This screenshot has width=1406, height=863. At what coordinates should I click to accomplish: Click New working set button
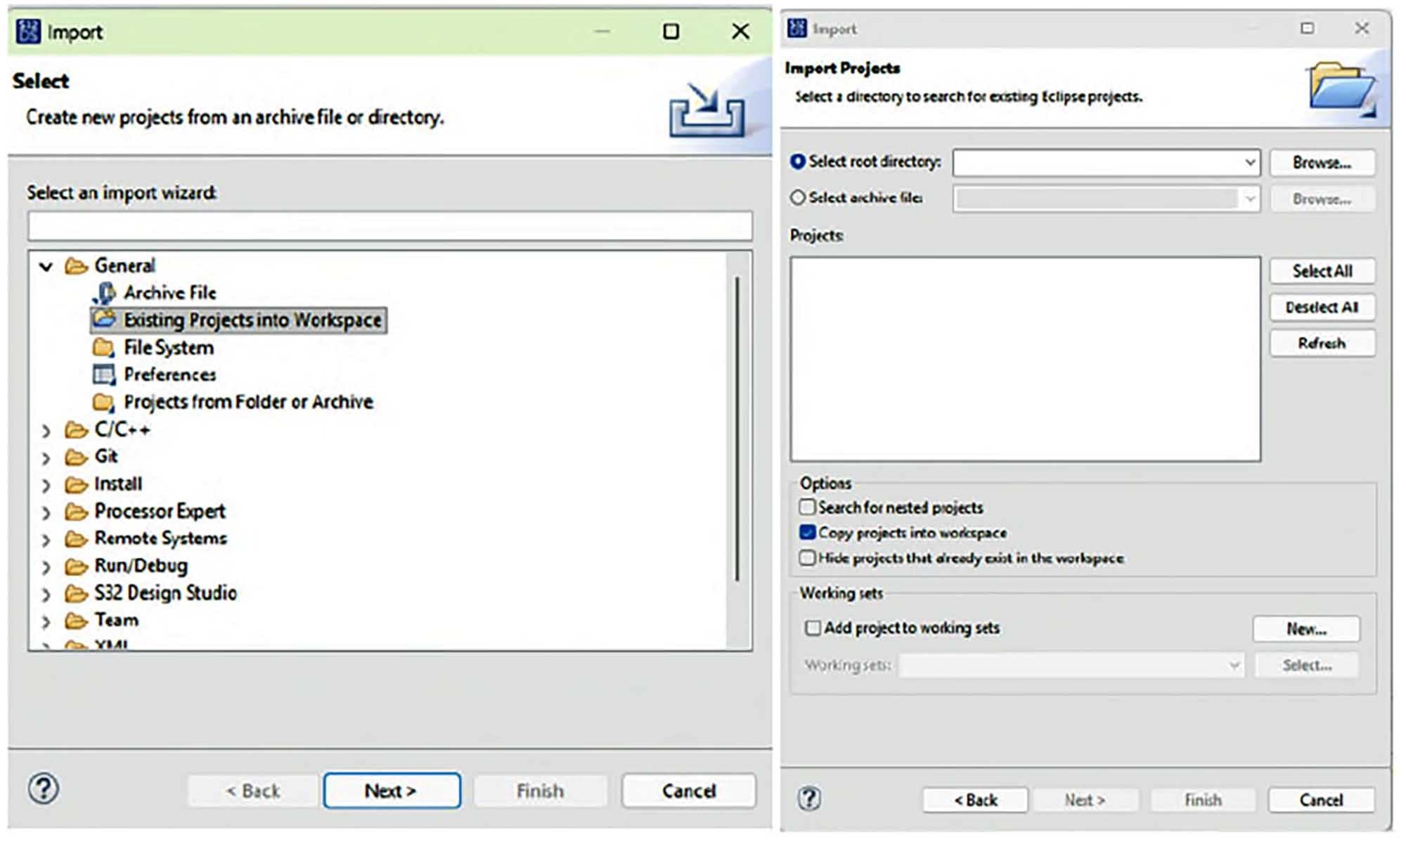pyautogui.click(x=1307, y=628)
